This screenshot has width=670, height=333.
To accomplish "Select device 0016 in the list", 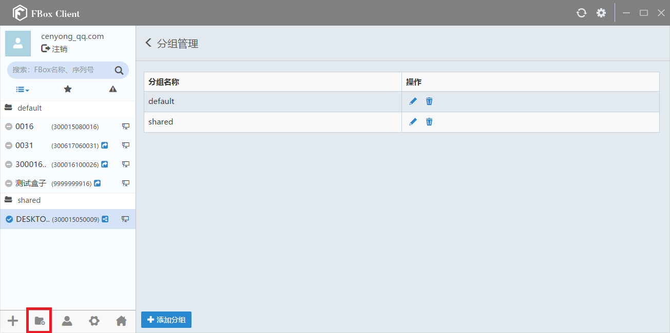I will (68, 127).
